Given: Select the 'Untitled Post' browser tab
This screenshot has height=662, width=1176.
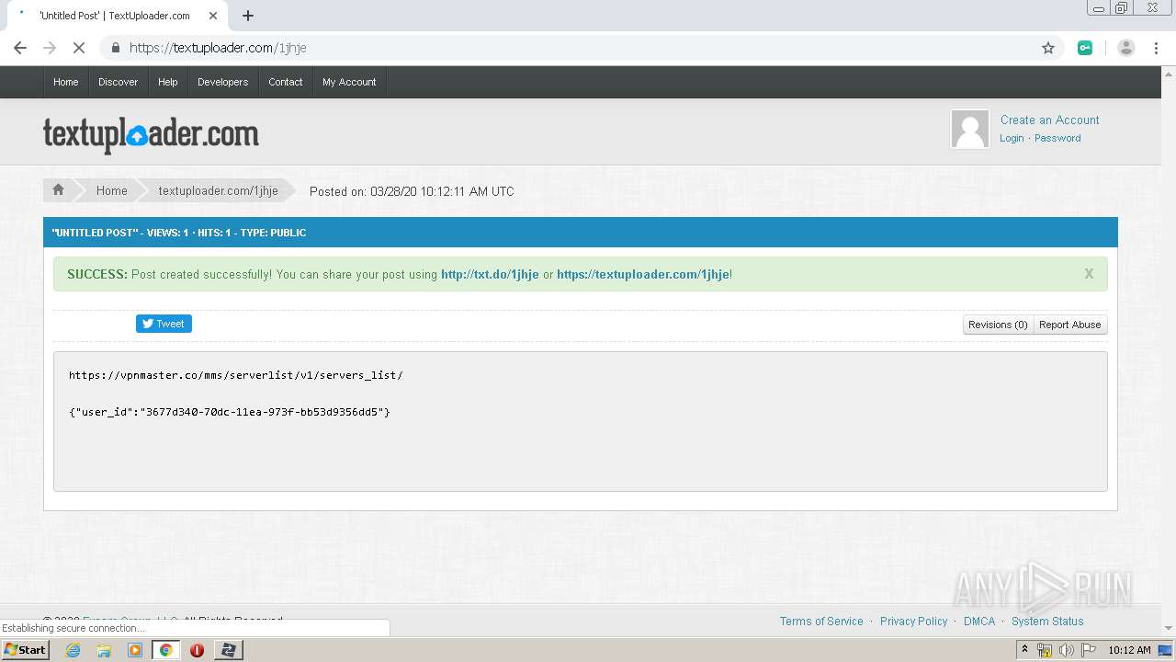Looking at the screenshot, I should pyautogui.click(x=115, y=16).
